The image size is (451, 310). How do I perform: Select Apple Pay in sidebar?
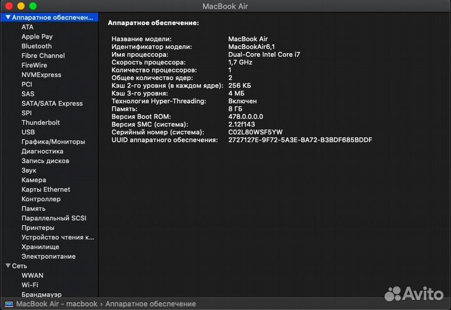click(37, 36)
